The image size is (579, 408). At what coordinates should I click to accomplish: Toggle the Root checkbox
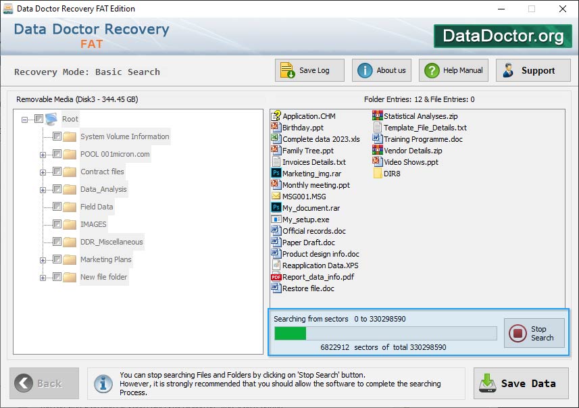[39, 118]
